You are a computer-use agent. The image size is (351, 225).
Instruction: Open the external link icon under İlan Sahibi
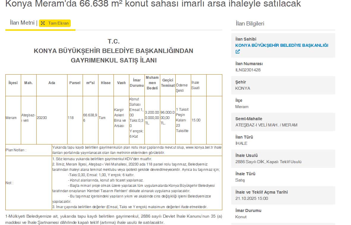point(237,51)
